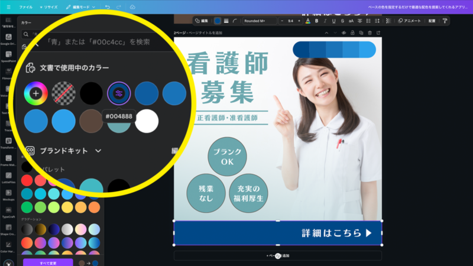Move page up with chevron
This screenshot has width=473, height=266.
(326, 33)
